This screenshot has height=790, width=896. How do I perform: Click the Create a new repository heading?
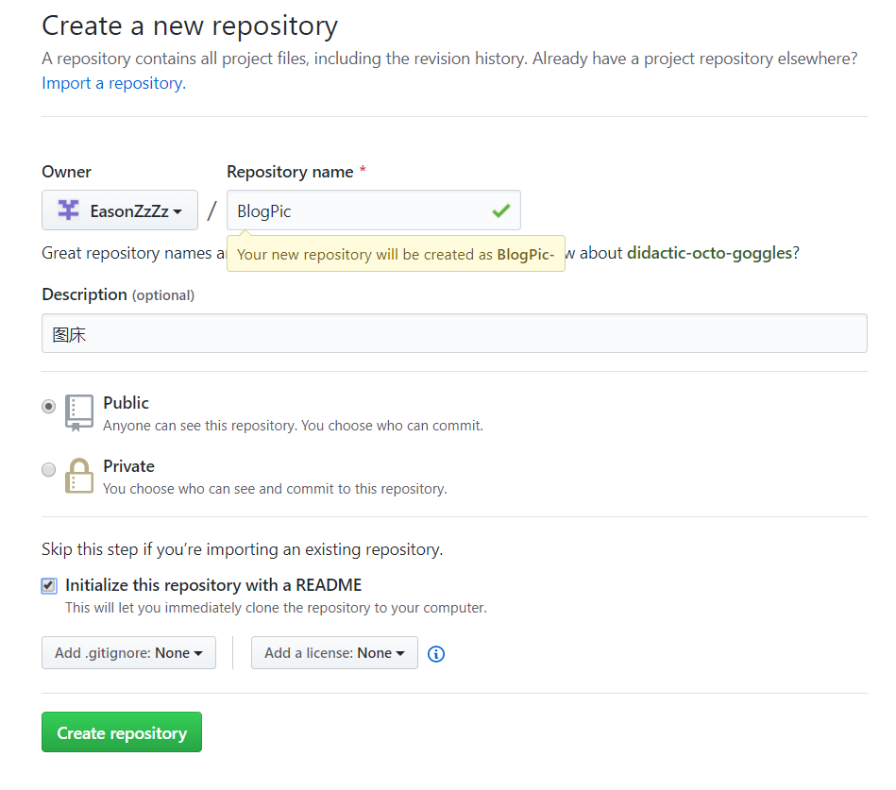(x=190, y=25)
